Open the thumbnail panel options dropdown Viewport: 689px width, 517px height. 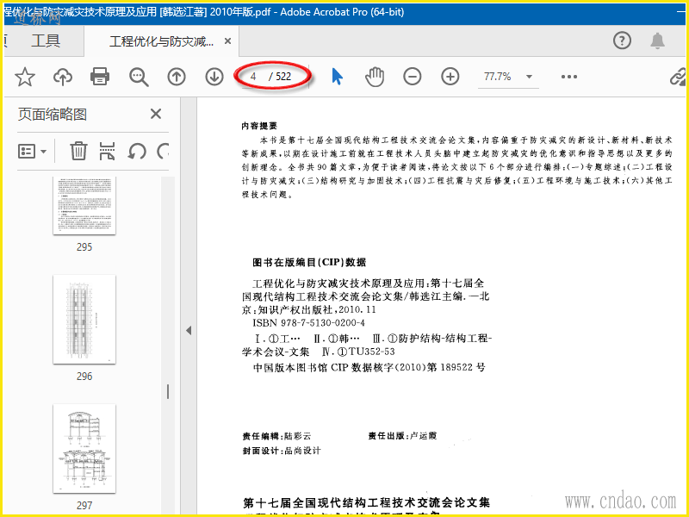[32, 152]
